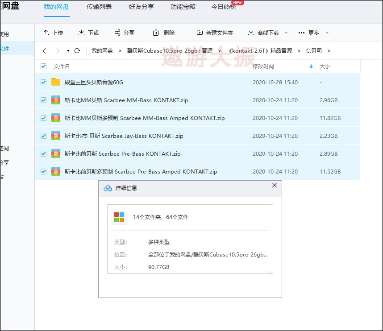Viewport: 383px width, 331px height.
Task: Click the 11.82GB size value
Action: [330, 118]
